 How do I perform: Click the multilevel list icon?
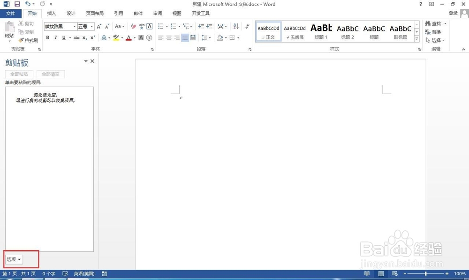tap(186, 27)
